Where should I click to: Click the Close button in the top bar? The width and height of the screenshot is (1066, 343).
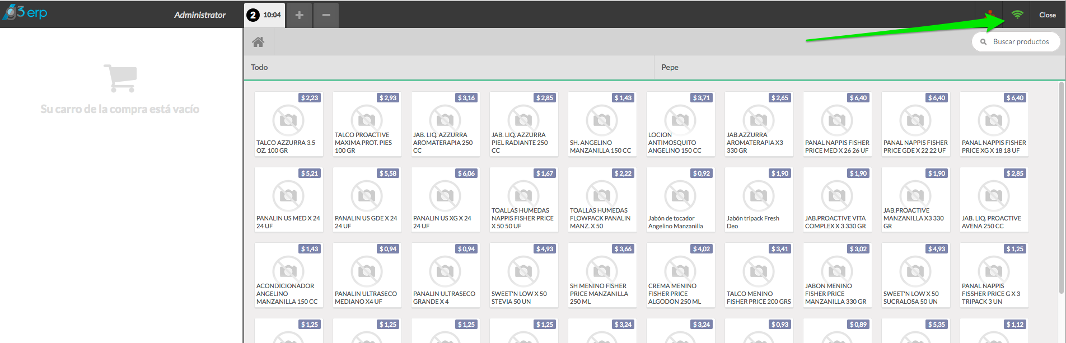tap(1048, 15)
